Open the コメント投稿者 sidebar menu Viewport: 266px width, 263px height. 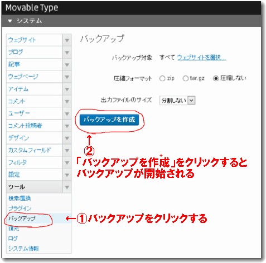(x=35, y=126)
